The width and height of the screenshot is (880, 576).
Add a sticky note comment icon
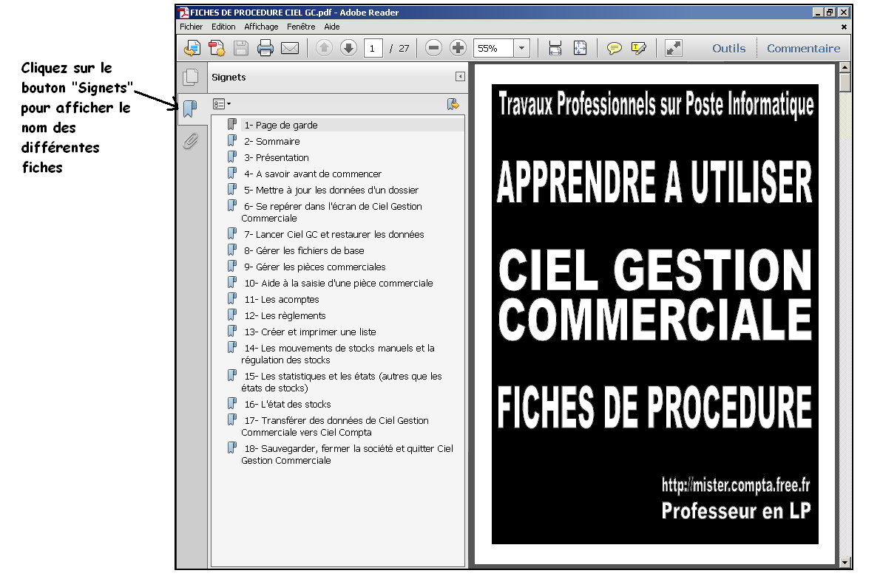coord(614,48)
